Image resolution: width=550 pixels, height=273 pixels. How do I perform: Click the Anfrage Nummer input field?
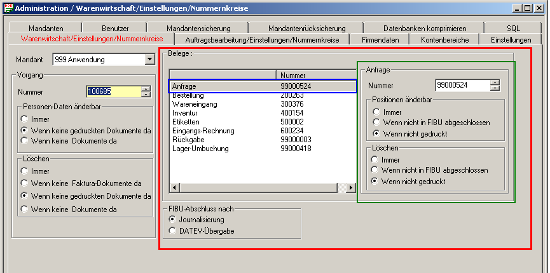(x=462, y=85)
